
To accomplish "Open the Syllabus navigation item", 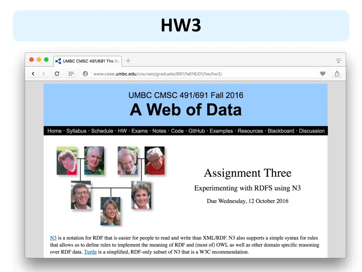I will (76, 131).
